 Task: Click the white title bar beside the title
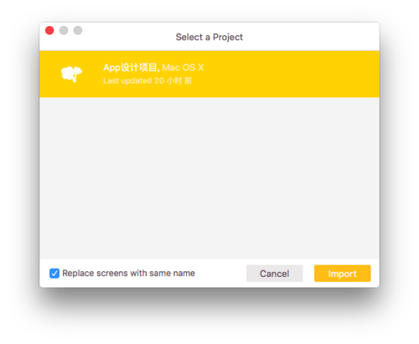[308, 37]
